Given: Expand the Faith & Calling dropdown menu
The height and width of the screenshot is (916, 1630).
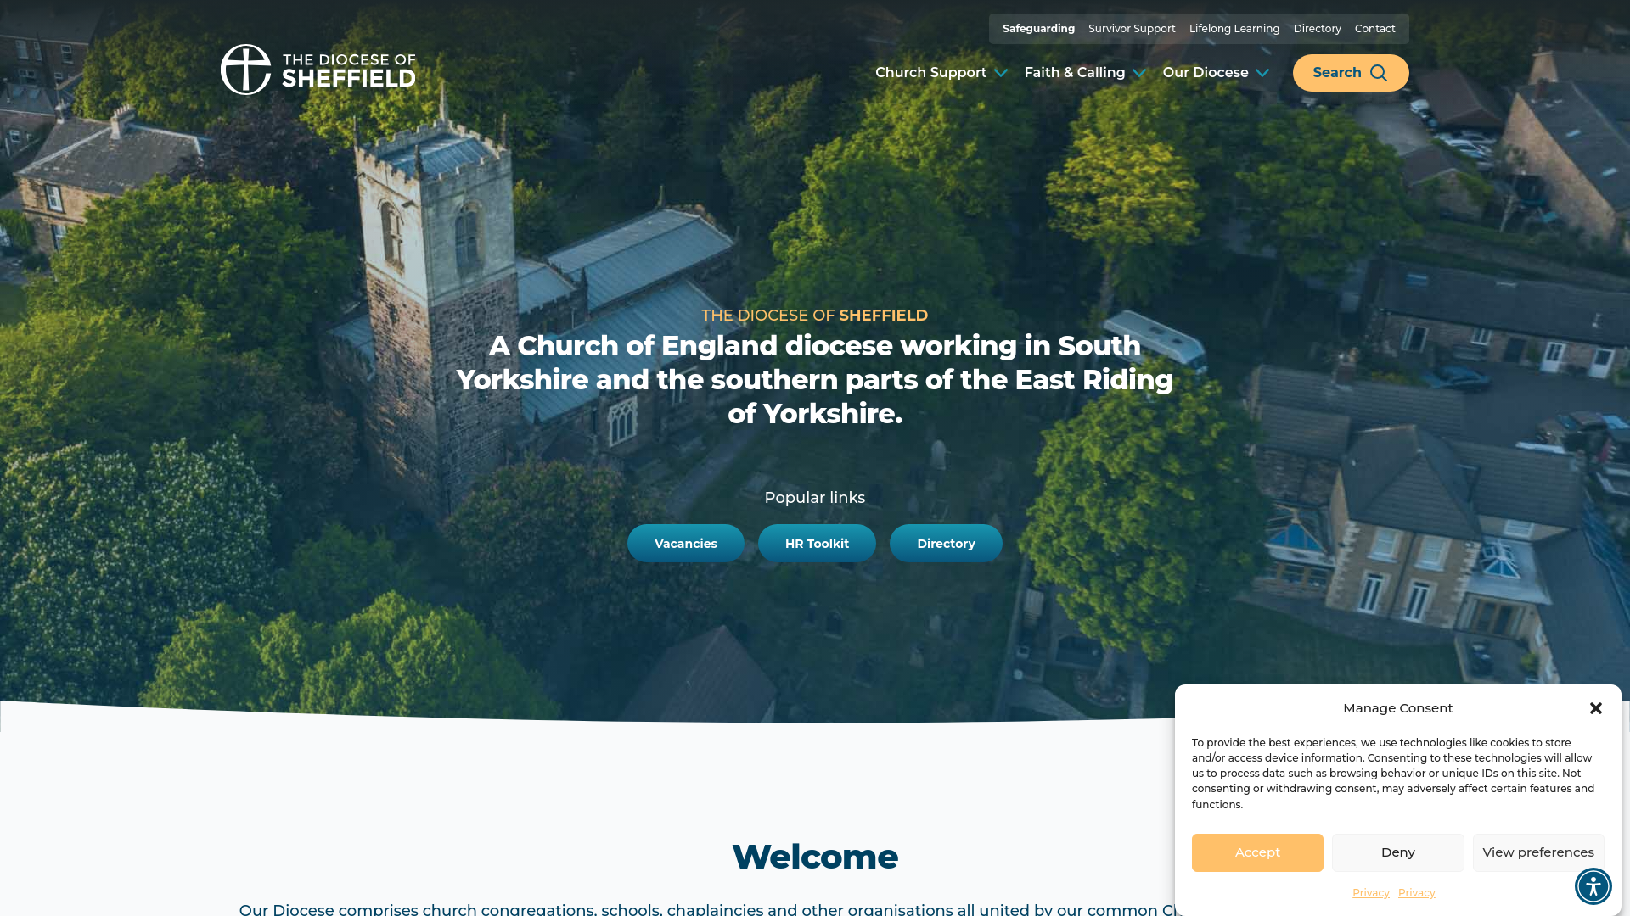Looking at the screenshot, I should click(1084, 73).
